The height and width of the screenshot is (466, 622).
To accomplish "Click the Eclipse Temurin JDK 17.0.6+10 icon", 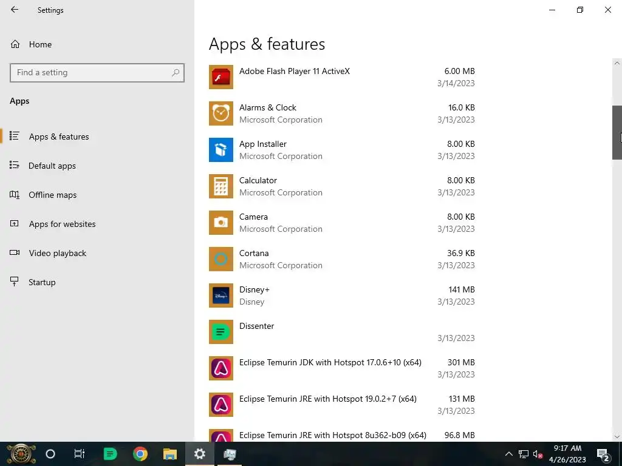I will [x=221, y=368].
